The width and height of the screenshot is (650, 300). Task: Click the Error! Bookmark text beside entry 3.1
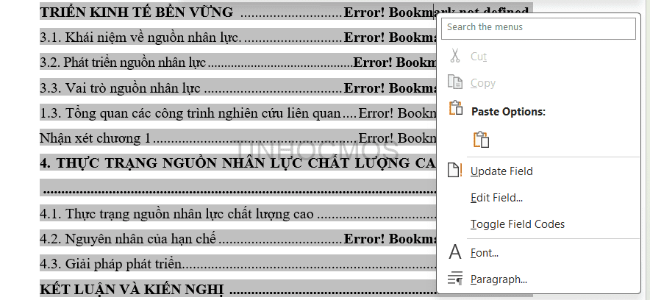click(390, 37)
